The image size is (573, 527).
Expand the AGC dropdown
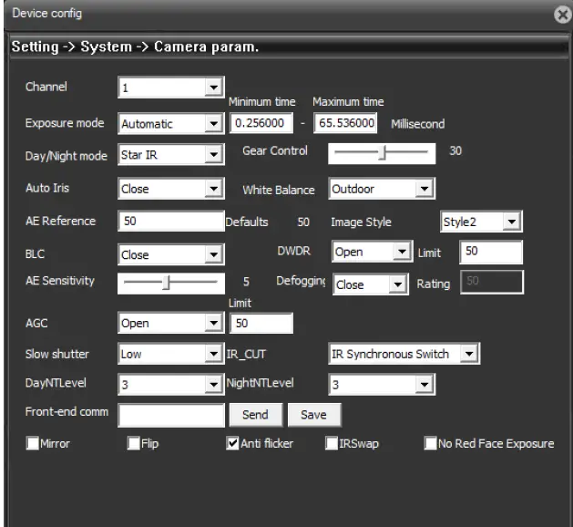(171, 323)
